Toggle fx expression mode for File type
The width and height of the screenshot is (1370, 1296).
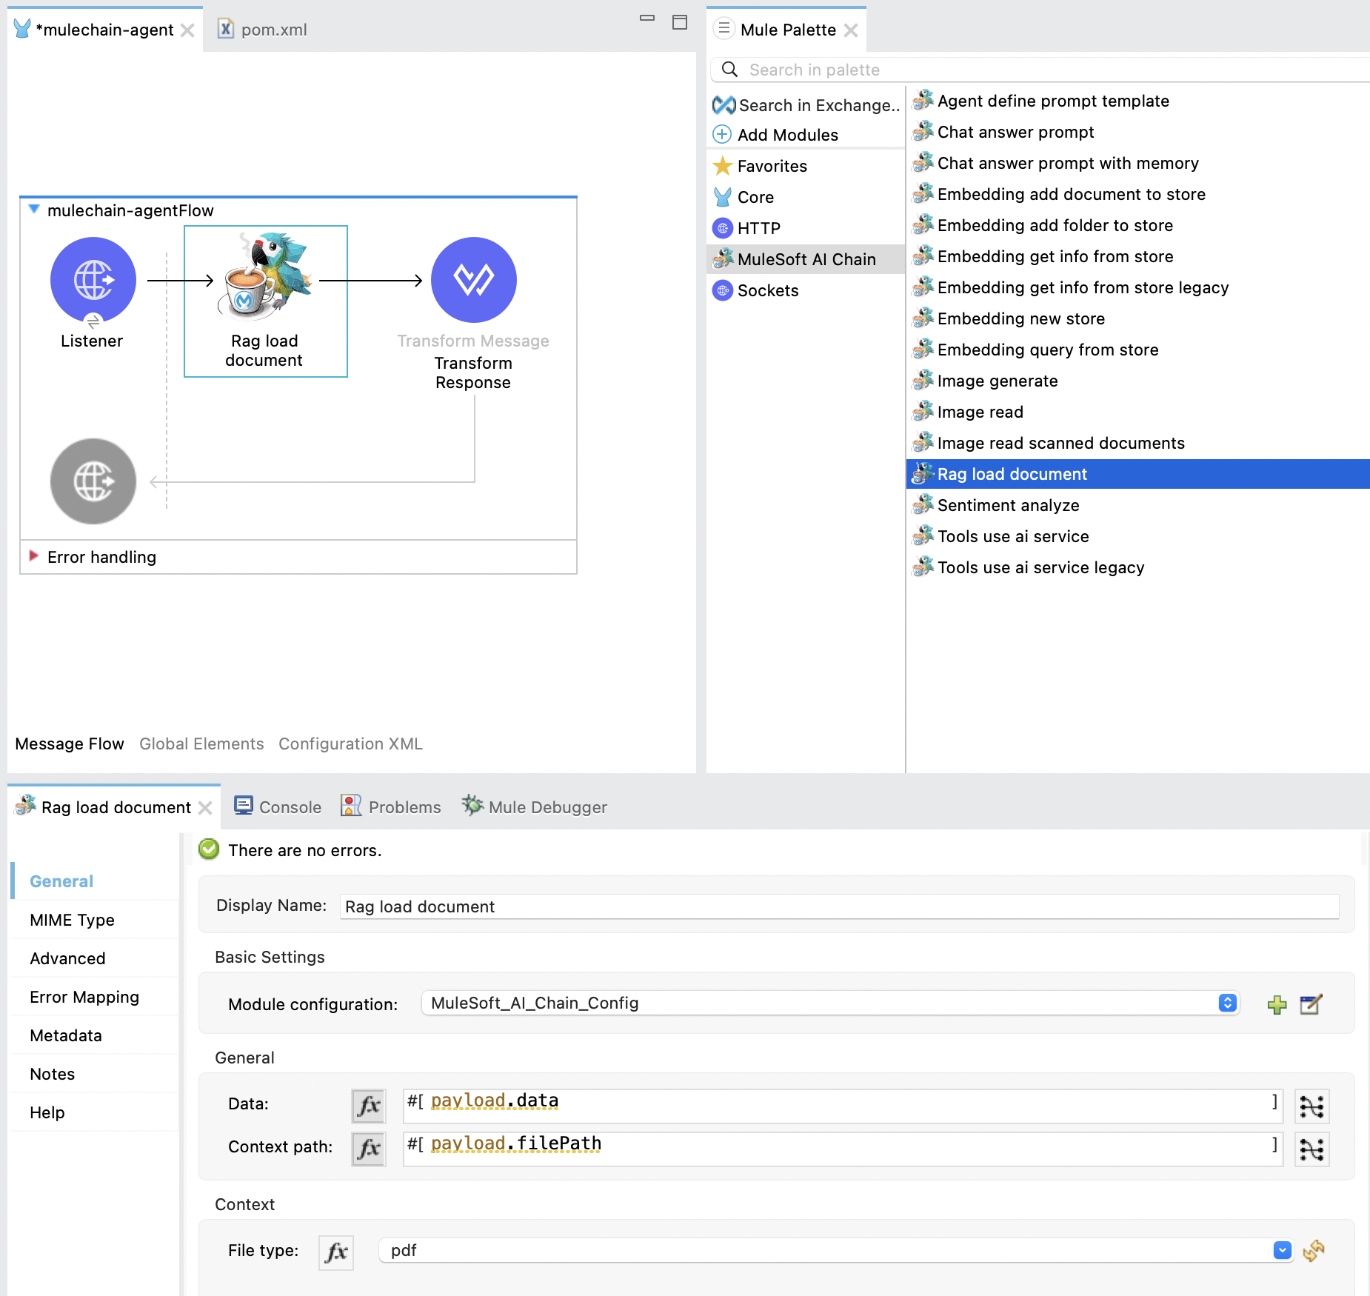336,1252
